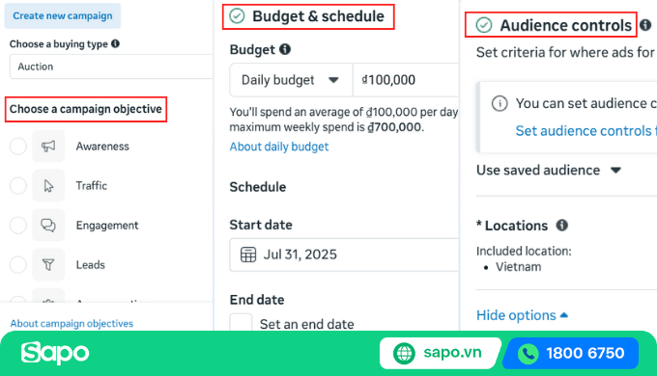Select the Traffic objective radio button
This screenshot has height=376, width=657.
(x=18, y=185)
